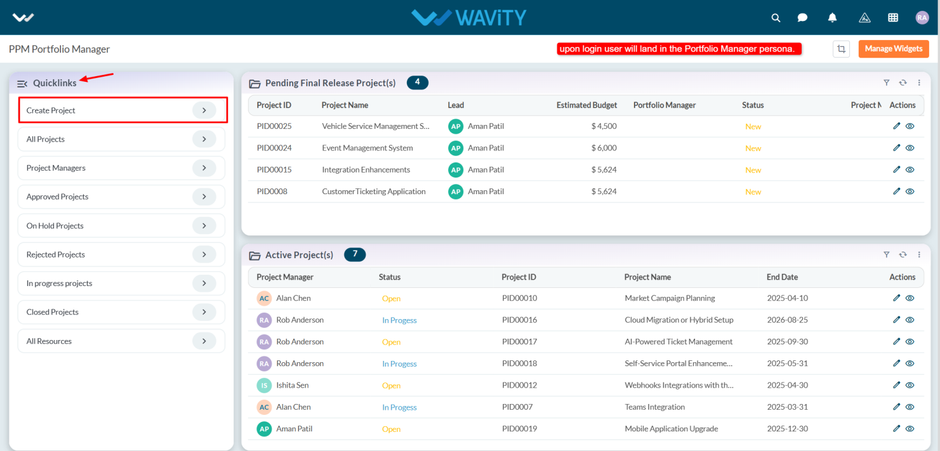Viewport: 940px width, 451px height.
Task: Expand the All Resources quicklink chevron
Action: [204, 341]
